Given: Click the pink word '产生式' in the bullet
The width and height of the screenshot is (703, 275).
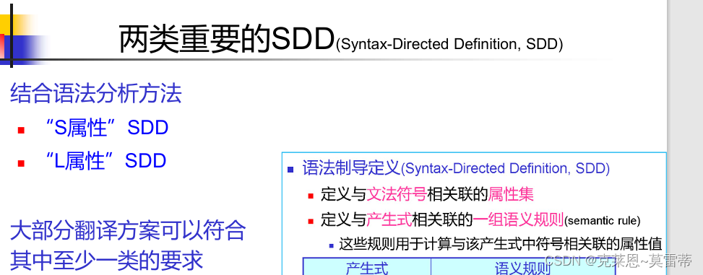Looking at the screenshot, I should [389, 220].
